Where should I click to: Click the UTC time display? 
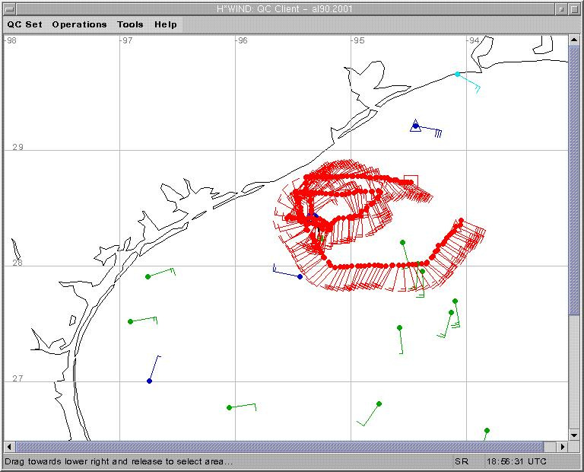(x=515, y=461)
